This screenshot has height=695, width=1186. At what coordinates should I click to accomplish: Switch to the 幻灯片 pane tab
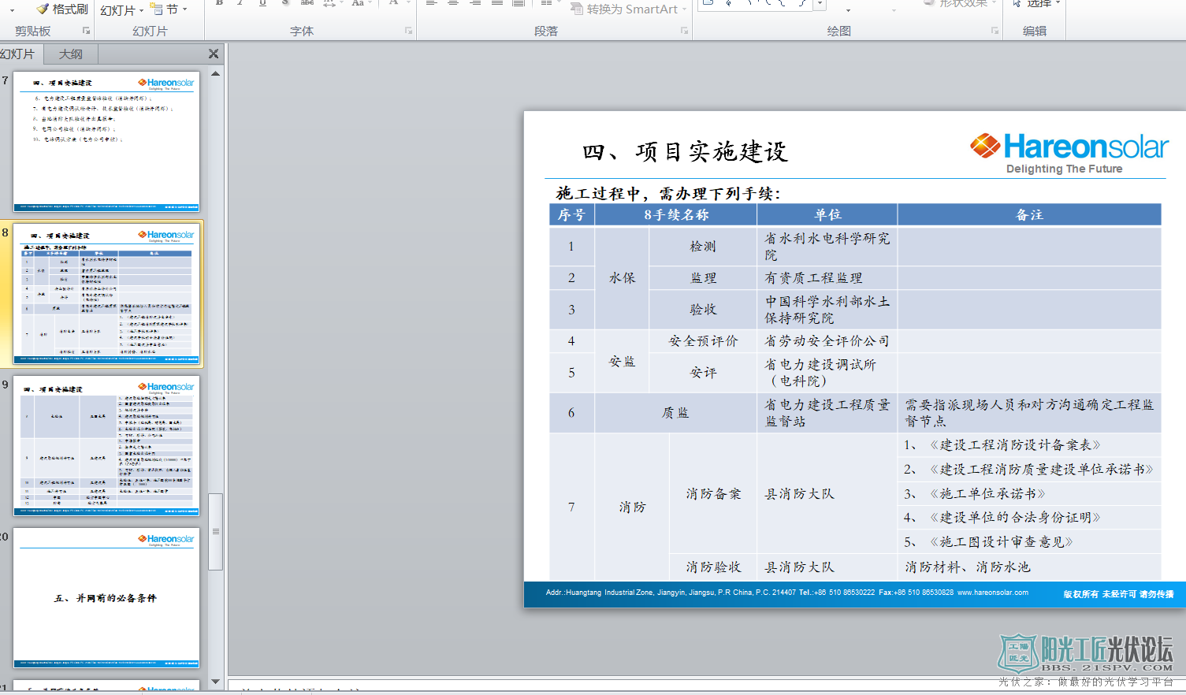[x=17, y=54]
